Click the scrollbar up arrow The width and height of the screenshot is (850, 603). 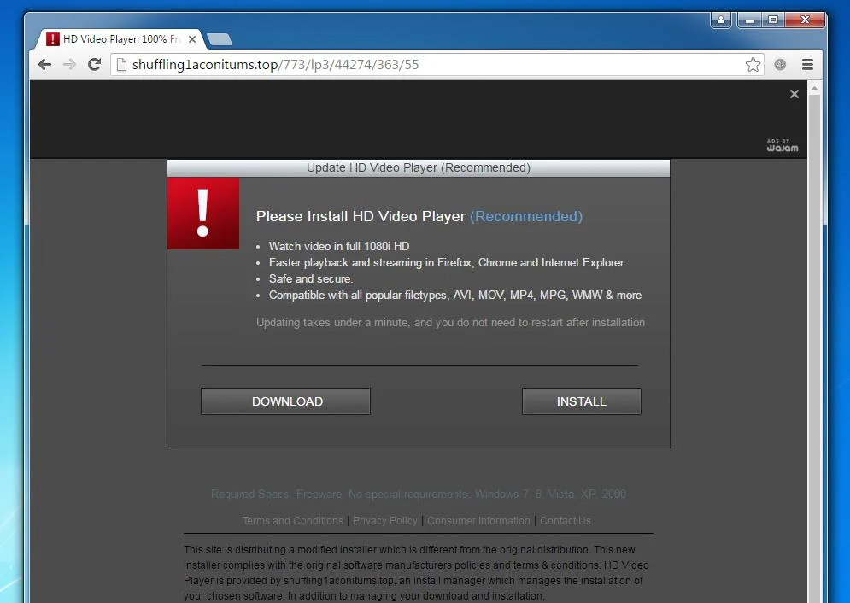coord(814,88)
